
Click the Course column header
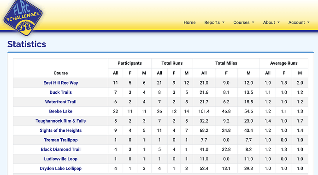61,73
